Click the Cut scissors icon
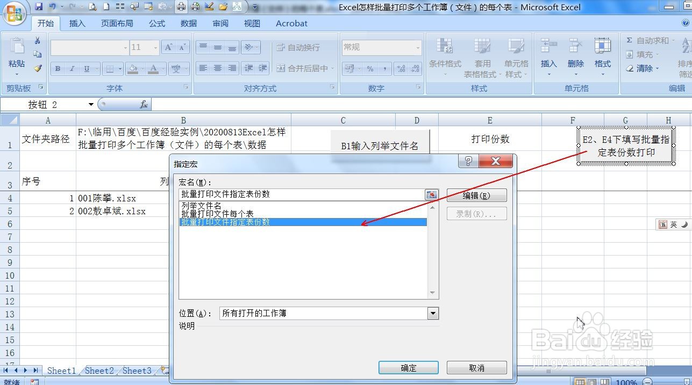 (x=37, y=41)
